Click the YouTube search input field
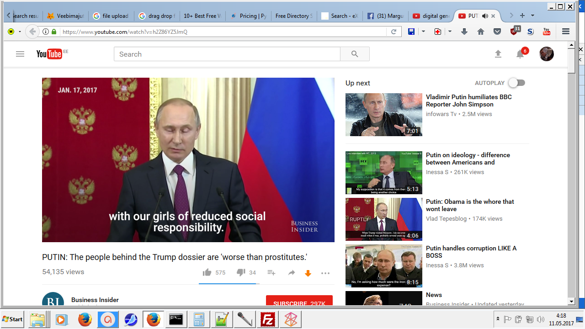The image size is (585, 329). point(227,54)
